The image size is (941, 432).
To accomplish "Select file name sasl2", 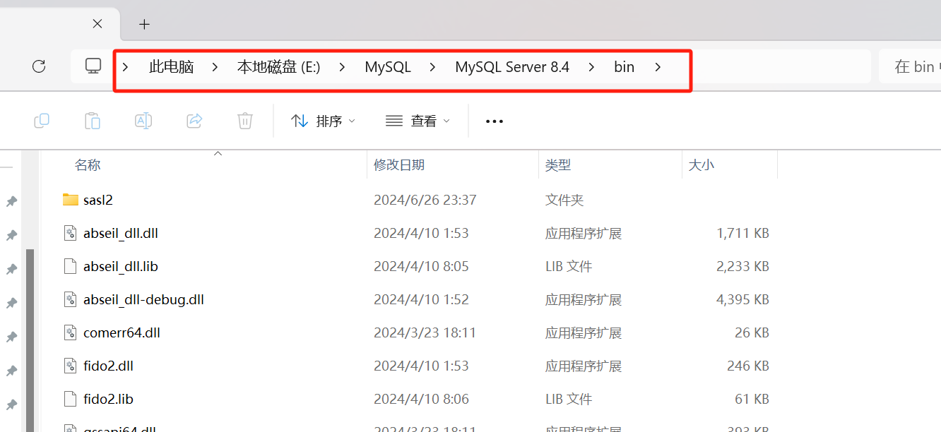I will pyautogui.click(x=98, y=200).
